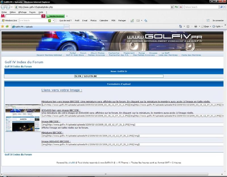The height and width of the screenshot is (177, 227).
Task: Open the Affichage menu
Action: click(x=22, y=12)
